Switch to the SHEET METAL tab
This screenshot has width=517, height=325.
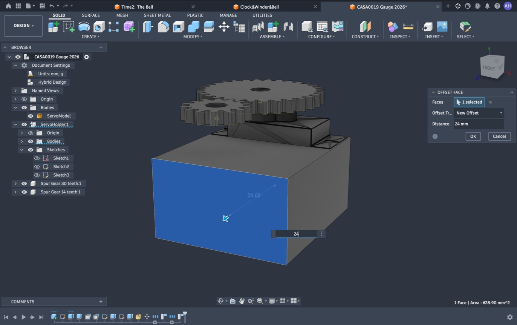coord(157,15)
